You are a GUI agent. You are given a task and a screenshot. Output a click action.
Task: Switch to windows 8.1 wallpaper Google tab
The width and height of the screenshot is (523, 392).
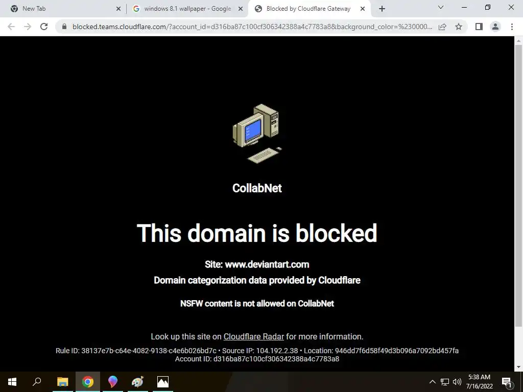187,9
